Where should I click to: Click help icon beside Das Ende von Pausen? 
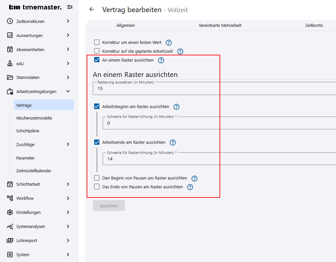tap(190, 187)
